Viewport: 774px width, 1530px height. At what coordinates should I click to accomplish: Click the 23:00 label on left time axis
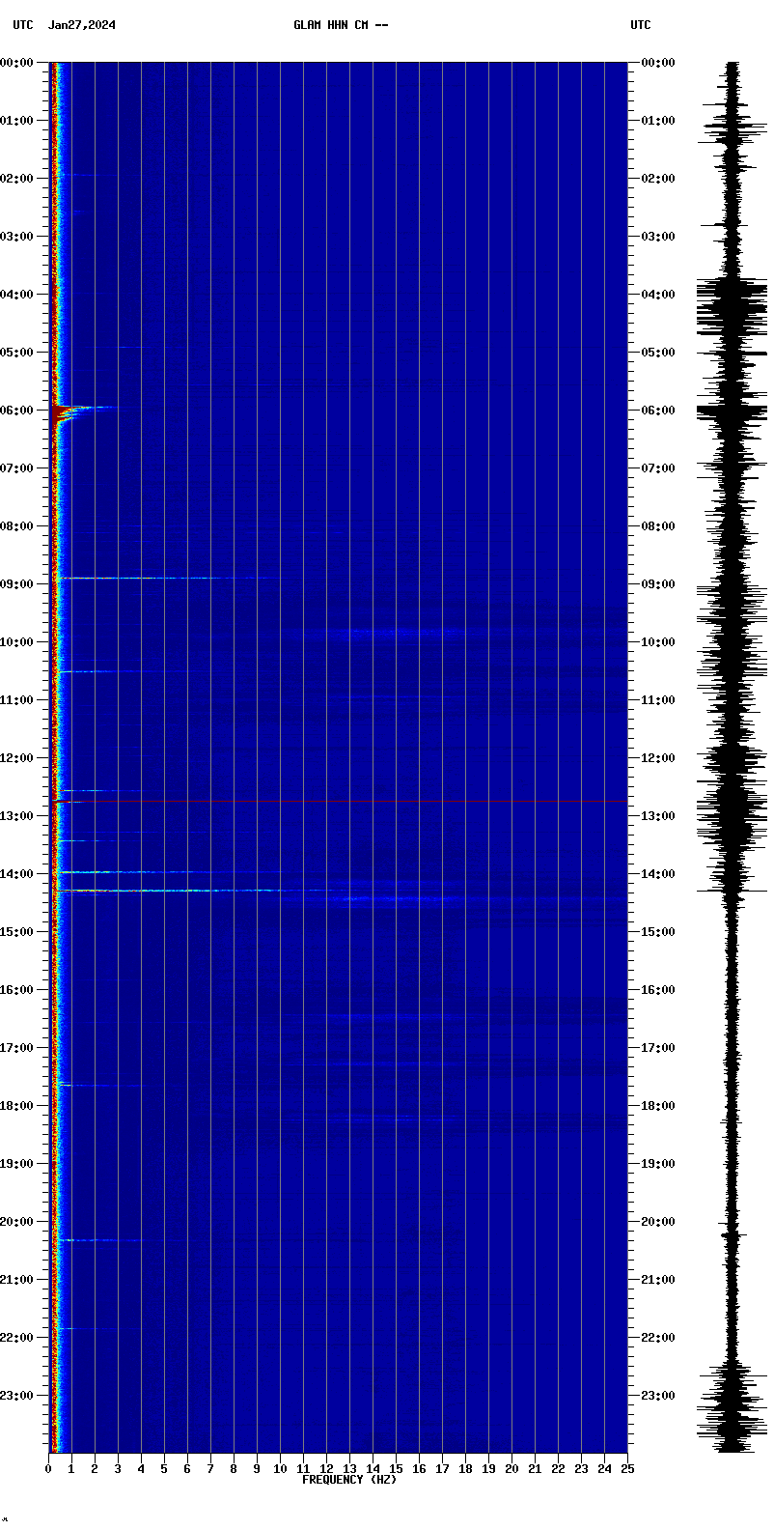(x=17, y=1396)
